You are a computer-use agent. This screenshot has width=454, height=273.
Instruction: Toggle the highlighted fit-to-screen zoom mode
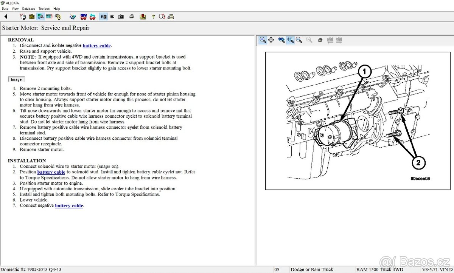pos(290,40)
